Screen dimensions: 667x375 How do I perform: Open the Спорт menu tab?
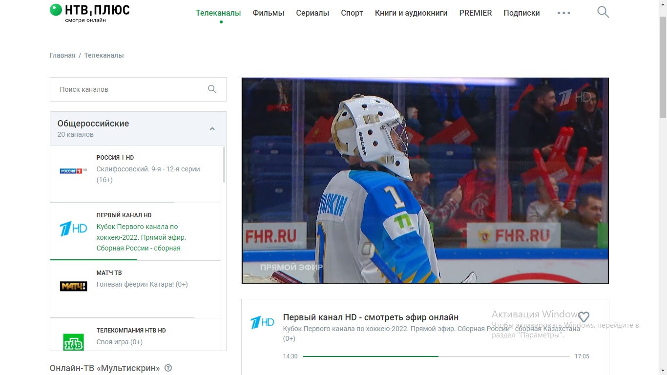(352, 13)
